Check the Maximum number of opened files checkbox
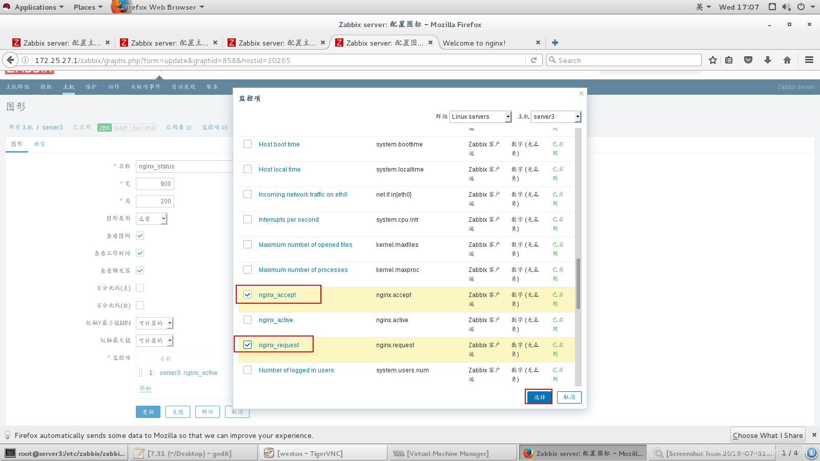 (x=248, y=244)
